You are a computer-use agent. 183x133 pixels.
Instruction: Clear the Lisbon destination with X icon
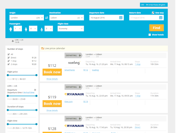point(82,18)
